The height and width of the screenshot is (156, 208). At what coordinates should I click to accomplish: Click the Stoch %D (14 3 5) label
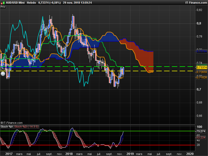pyautogui.click(x=26, y=127)
